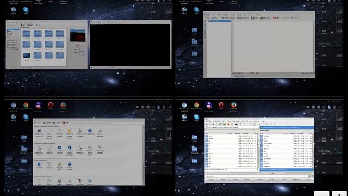Viewport: 348px width, 196px height.
Task: Open Bluetooth settings in System Settings
Action: (x=39, y=164)
